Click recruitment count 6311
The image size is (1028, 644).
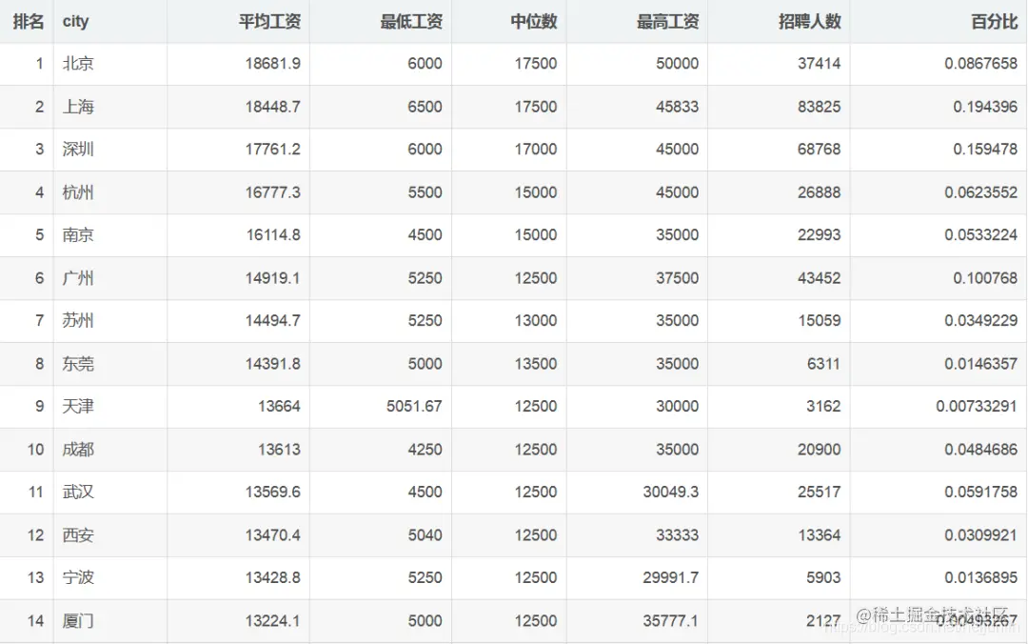click(x=823, y=364)
